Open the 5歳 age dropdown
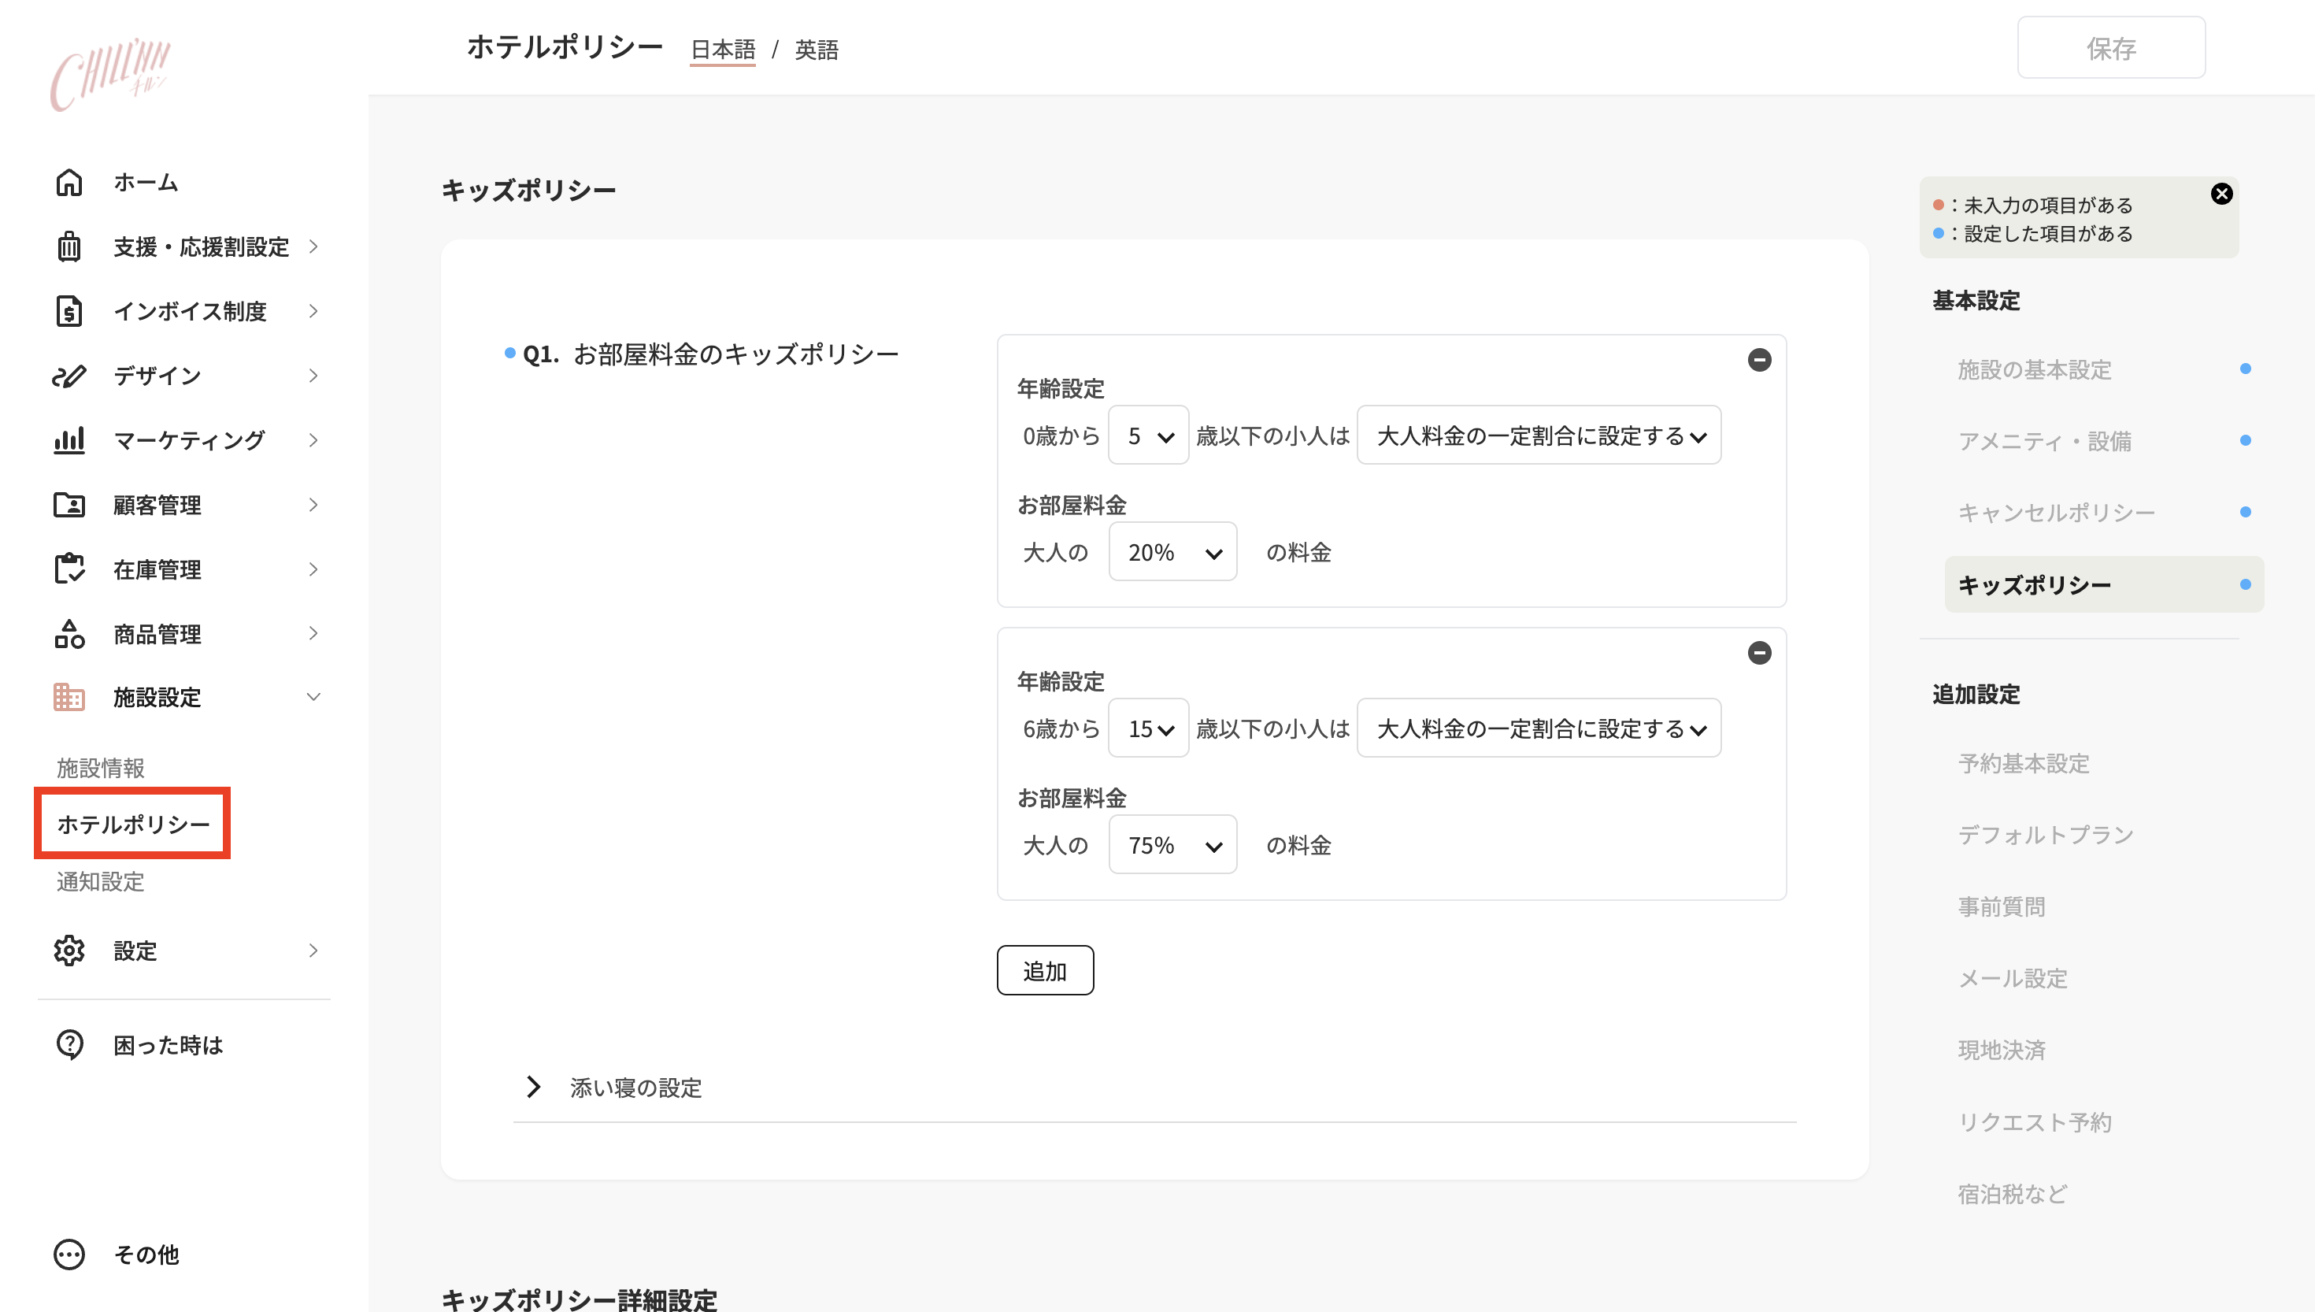Viewport: 2315px width, 1312px height. tap(1149, 435)
